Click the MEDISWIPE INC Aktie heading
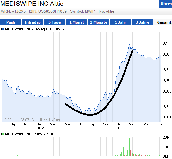Image resolution: width=172 pixels, height=159 pixels. (32, 4)
